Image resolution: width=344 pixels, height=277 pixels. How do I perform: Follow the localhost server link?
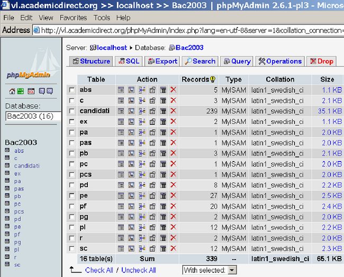[x=112, y=48]
